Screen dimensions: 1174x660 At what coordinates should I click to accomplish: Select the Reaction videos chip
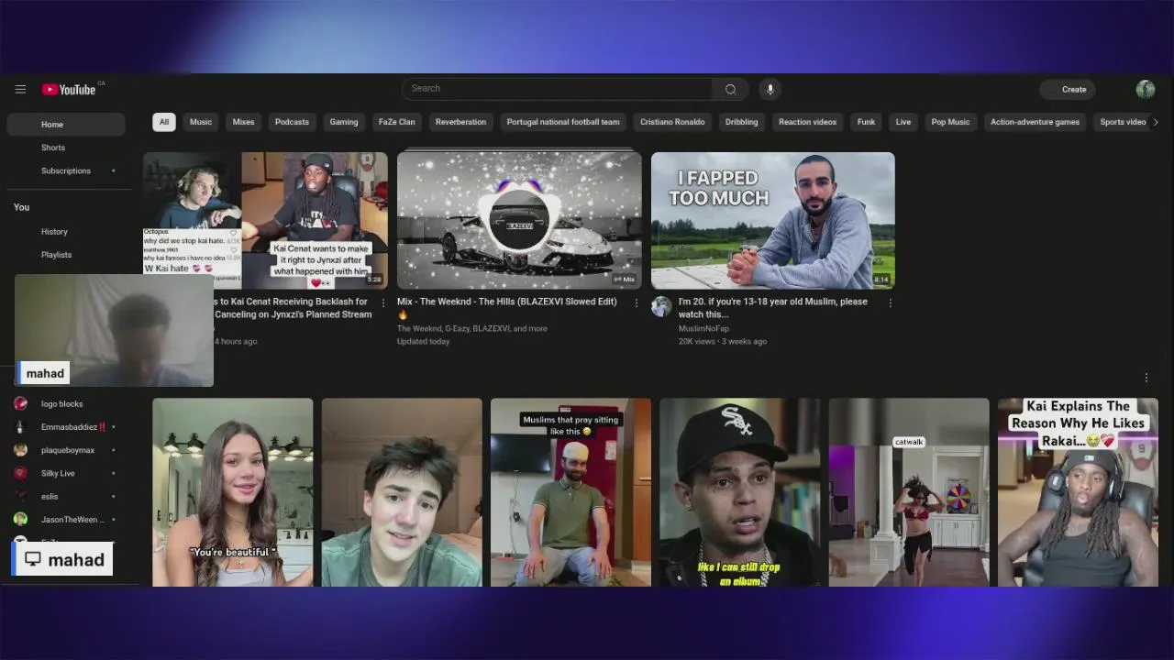click(807, 122)
